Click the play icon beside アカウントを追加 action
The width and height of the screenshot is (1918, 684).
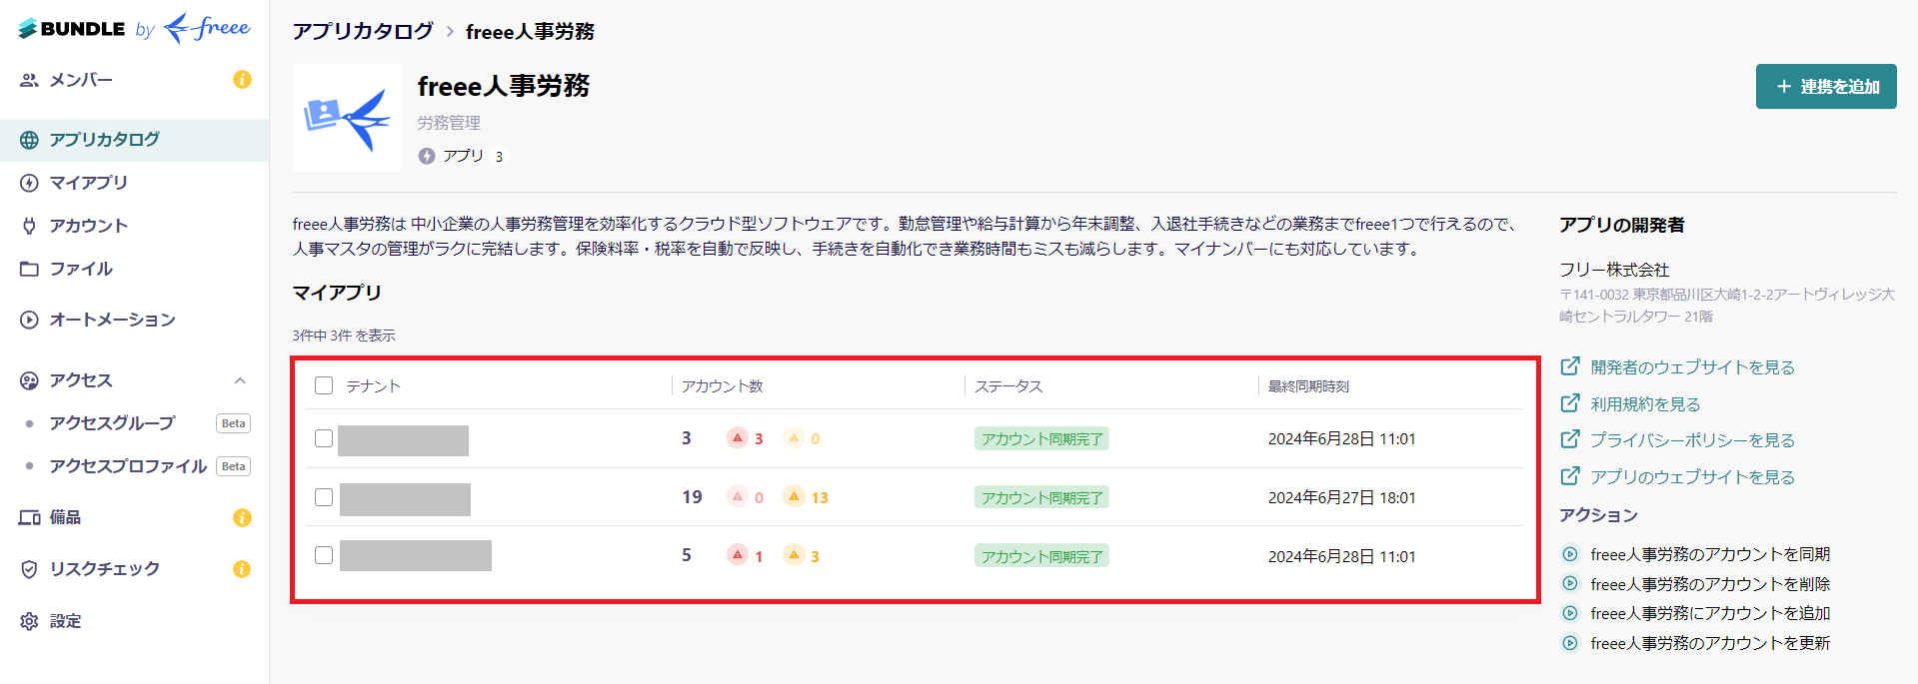coord(1570,613)
